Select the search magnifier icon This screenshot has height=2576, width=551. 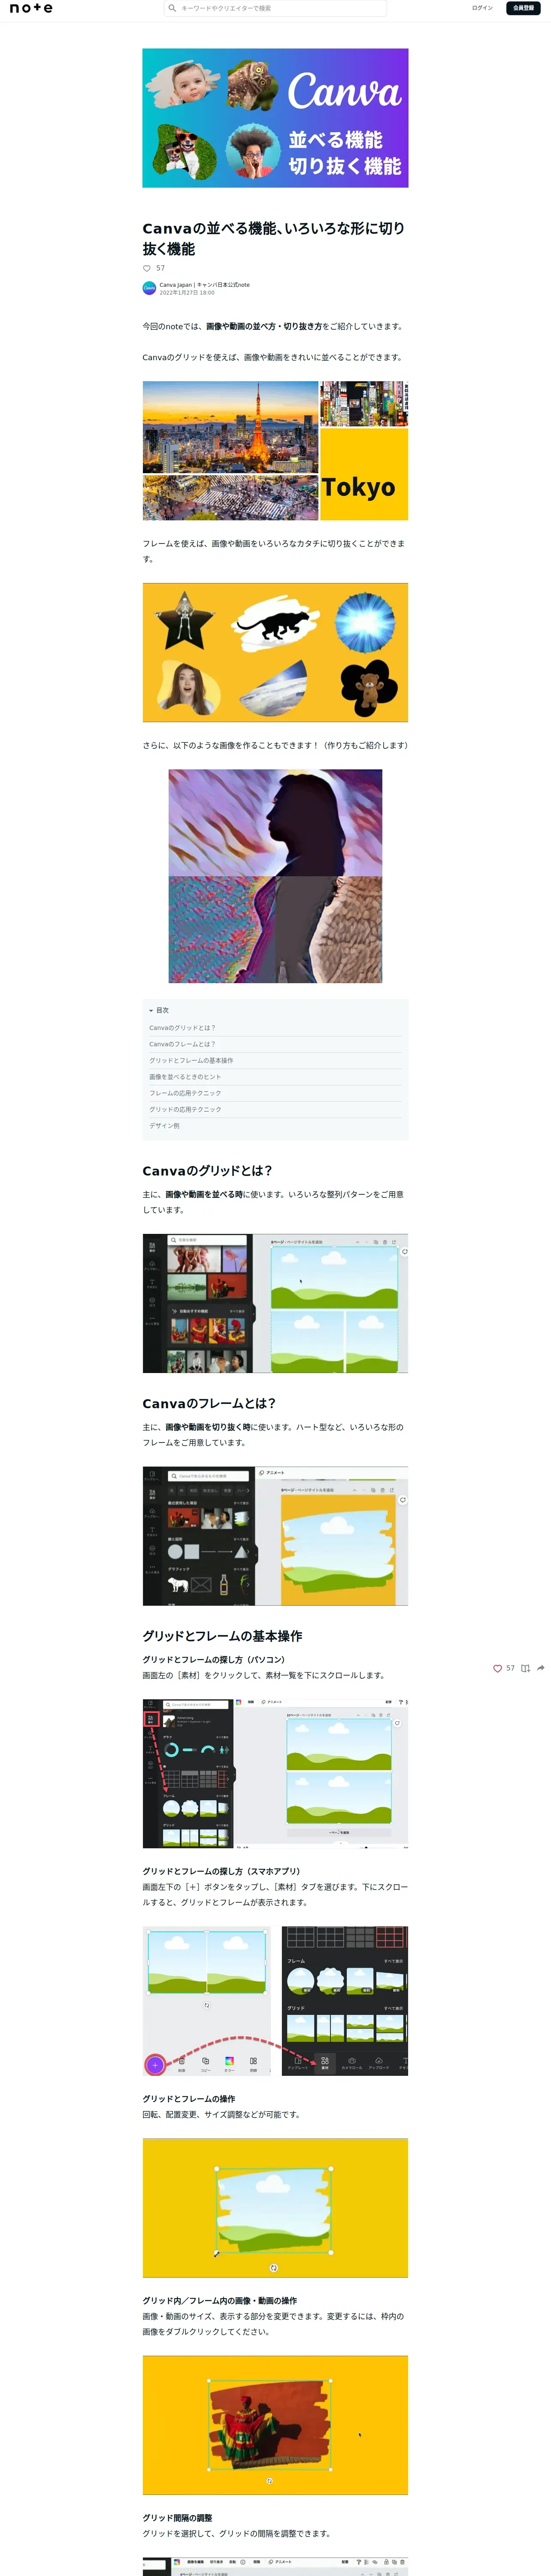click(x=172, y=8)
